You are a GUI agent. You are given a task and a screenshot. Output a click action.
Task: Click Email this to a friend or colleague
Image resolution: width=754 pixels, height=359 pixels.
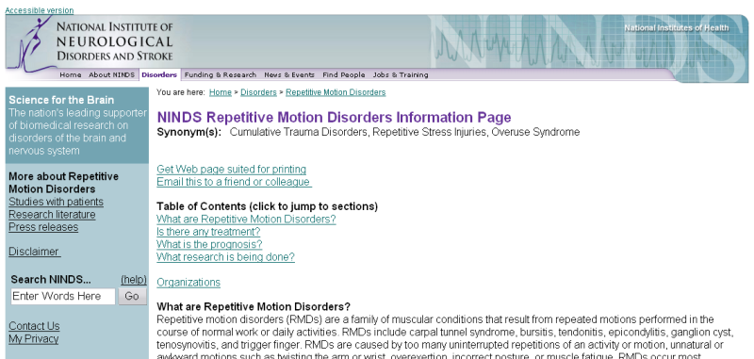point(234,182)
